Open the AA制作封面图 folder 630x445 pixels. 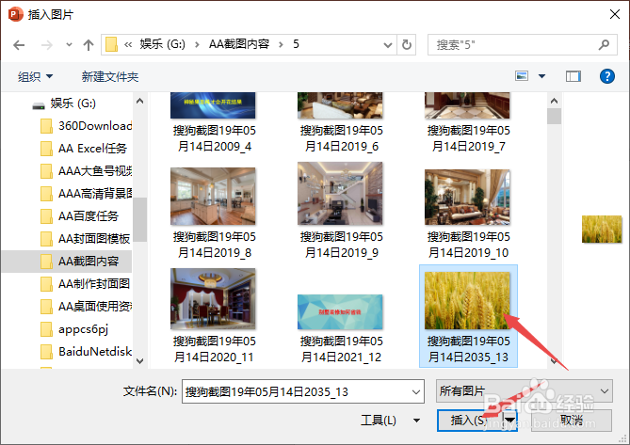pyautogui.click(x=85, y=284)
